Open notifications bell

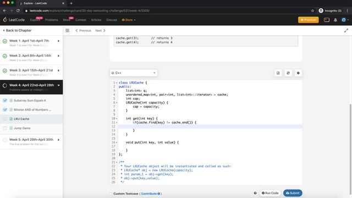335,20
